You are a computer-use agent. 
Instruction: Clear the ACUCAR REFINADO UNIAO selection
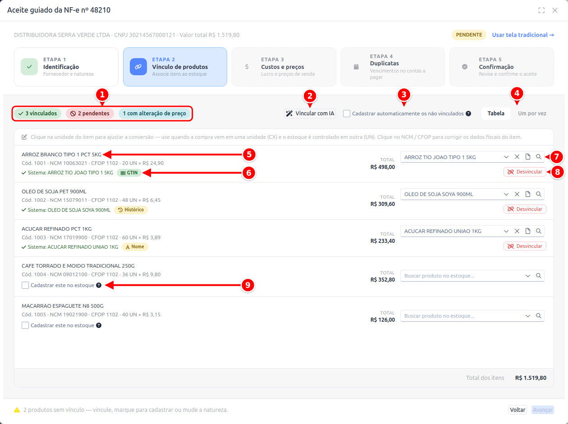(517, 231)
